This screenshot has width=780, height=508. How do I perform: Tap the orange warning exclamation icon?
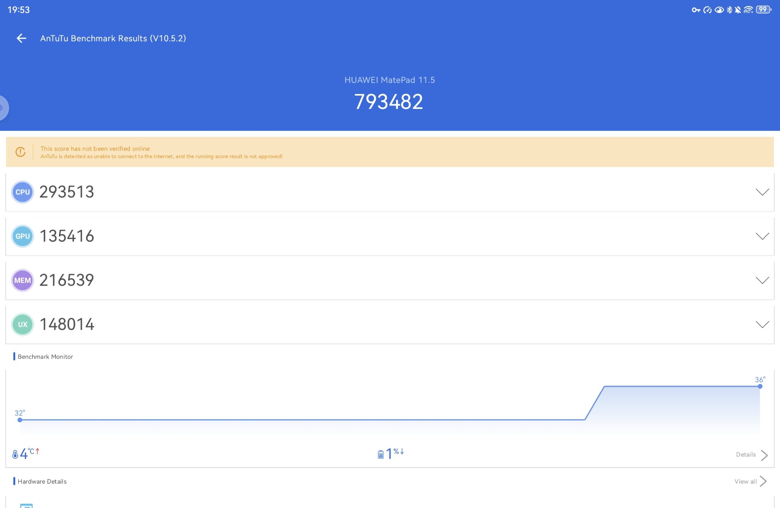21,152
